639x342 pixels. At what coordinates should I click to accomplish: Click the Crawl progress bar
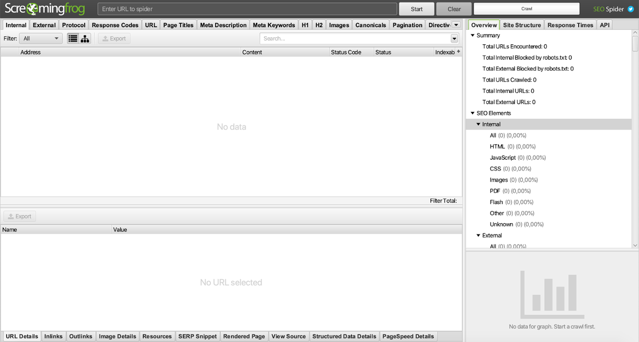click(527, 9)
